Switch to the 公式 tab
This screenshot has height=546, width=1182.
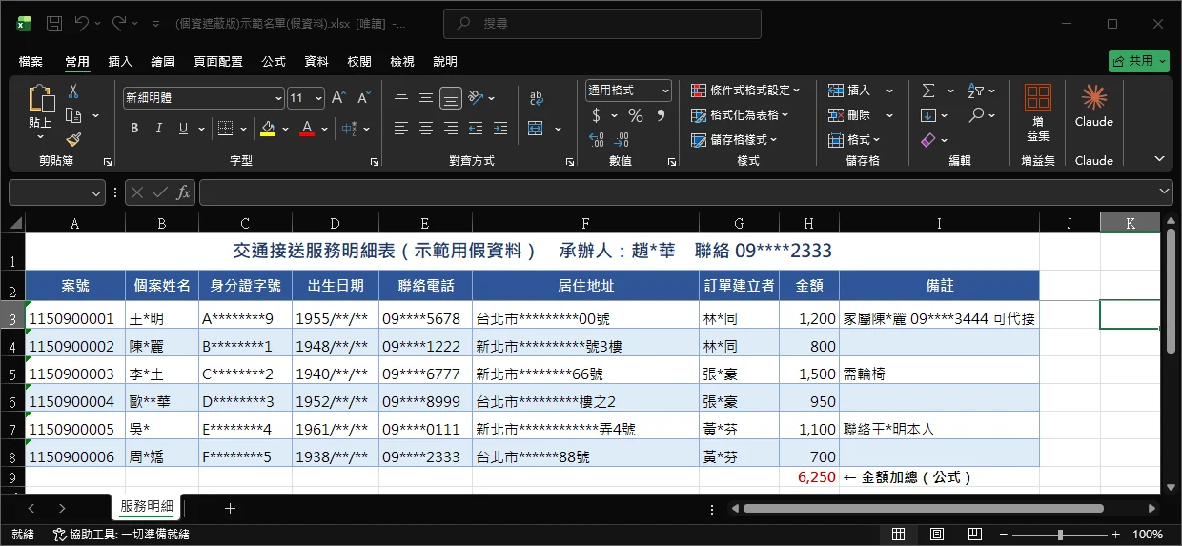click(x=274, y=61)
